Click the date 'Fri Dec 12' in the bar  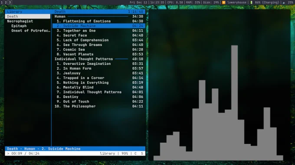[x=138, y=3]
